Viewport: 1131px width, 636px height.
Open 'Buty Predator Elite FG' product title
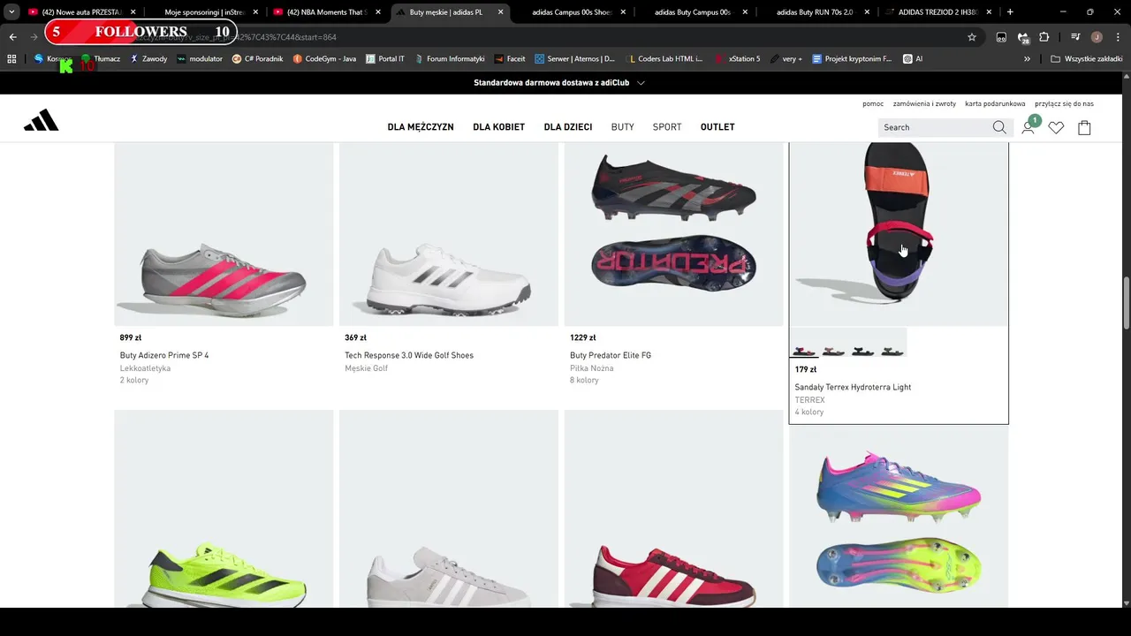click(611, 355)
